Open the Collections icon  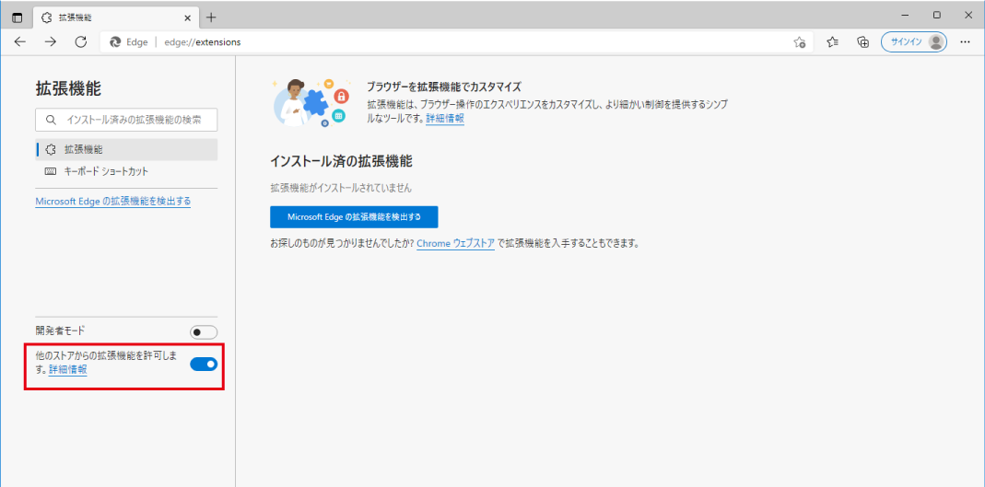[863, 42]
